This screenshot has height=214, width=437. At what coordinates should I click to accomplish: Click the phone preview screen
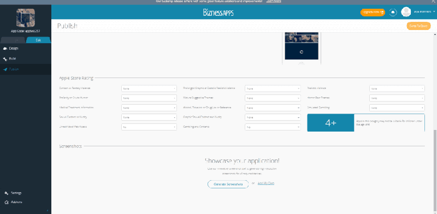(x=302, y=46)
